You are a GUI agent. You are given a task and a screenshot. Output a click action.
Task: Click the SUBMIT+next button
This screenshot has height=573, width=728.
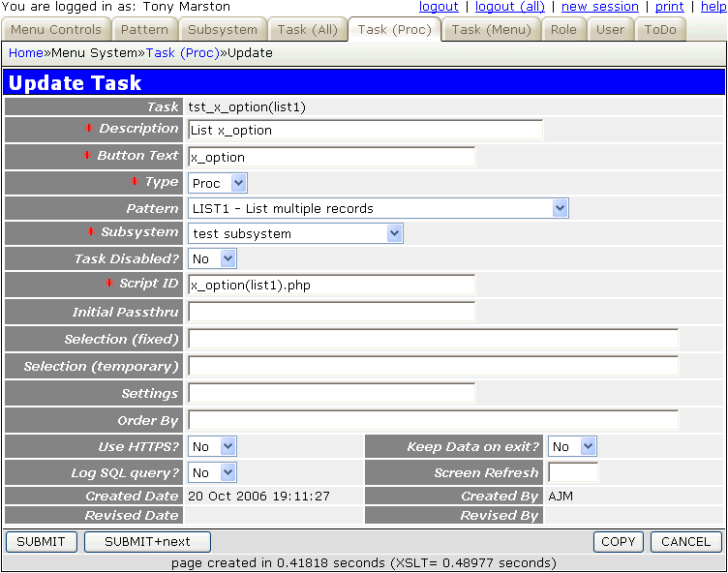pos(147,542)
